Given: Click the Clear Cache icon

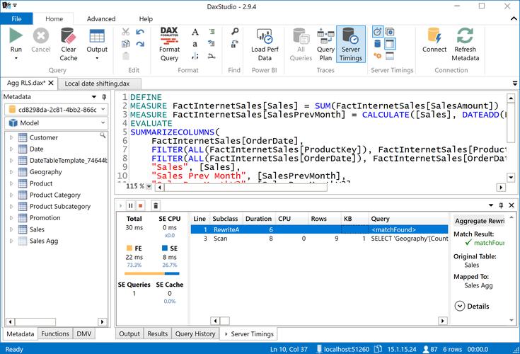Looking at the screenshot, I should click(69, 37).
